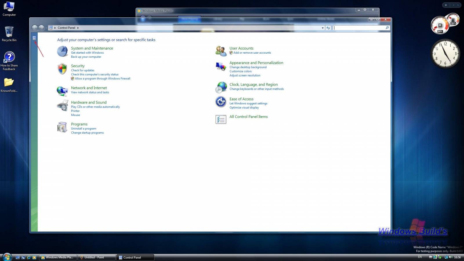Launch Media Player from Quick Launch
Image resolution: width=464 pixels, height=261 pixels.
(34, 257)
